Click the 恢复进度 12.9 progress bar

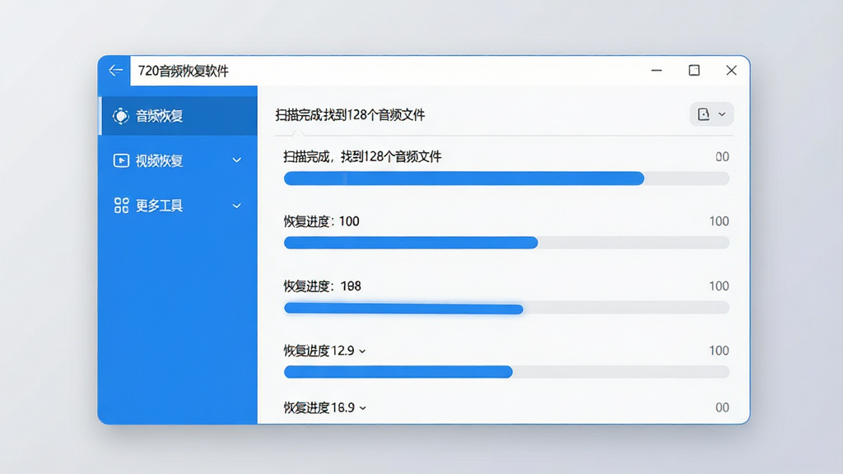pos(506,372)
